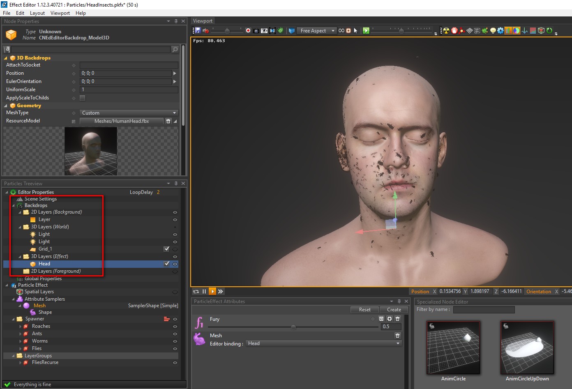Click the blue gear settings icon in toolbar

[501, 31]
